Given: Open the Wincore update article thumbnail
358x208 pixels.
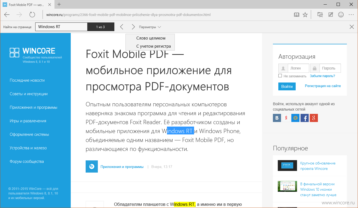Looking at the screenshot, I should (x=287, y=166).
